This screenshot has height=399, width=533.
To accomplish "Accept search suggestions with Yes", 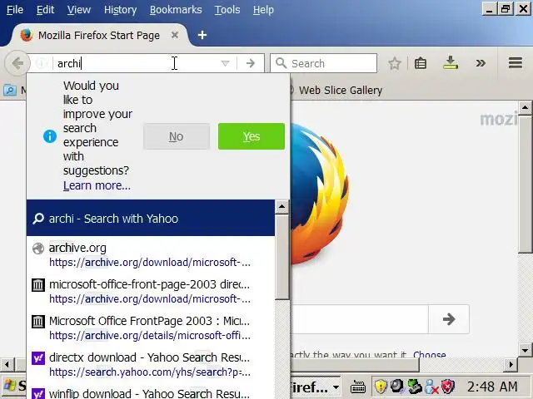I will (x=252, y=136).
